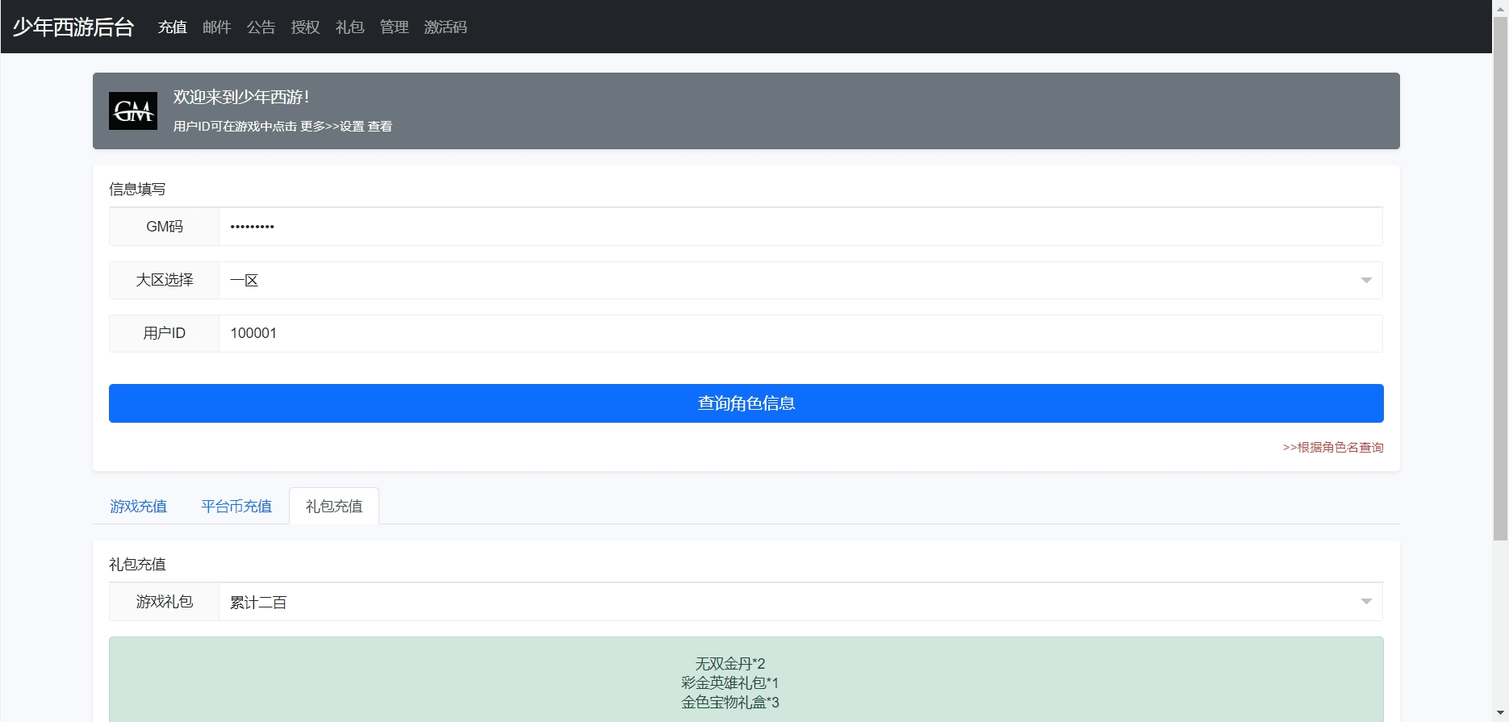Click the 金色宝物礼盒*3 reward text
1509x722 pixels.
[x=730, y=703]
